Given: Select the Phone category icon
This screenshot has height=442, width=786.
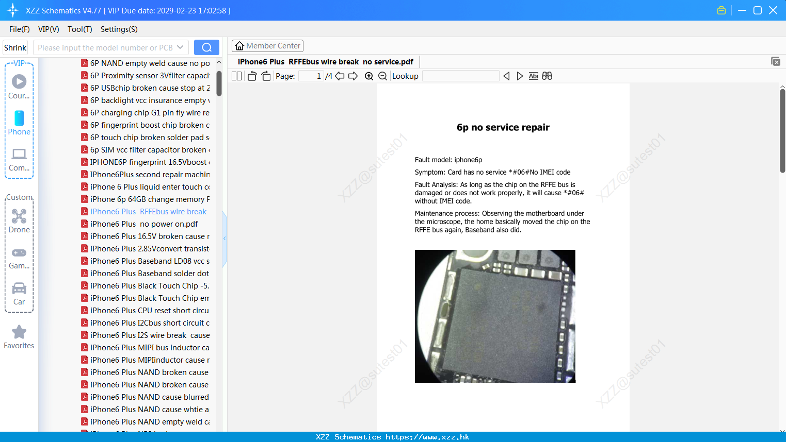Looking at the screenshot, I should [19, 123].
